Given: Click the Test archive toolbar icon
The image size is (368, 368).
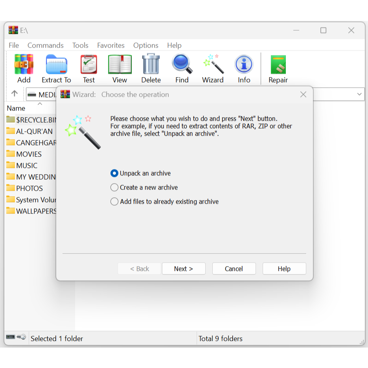Looking at the screenshot, I should pyautogui.click(x=89, y=64).
